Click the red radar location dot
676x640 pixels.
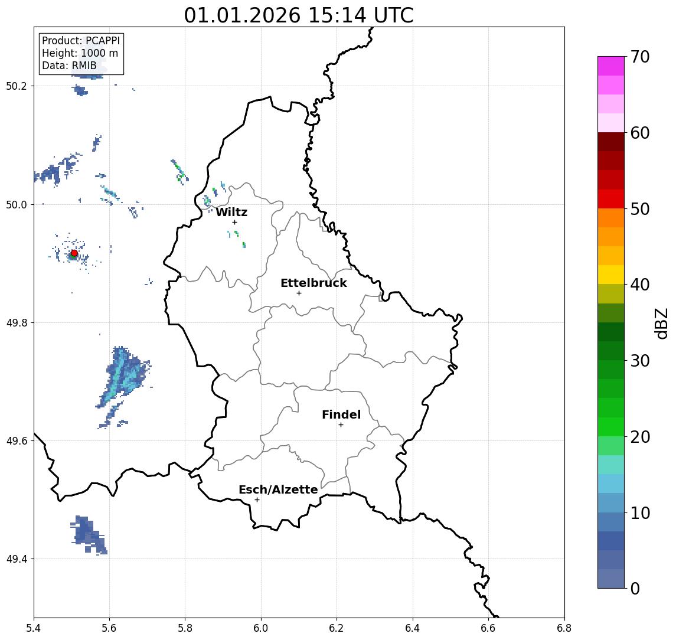point(74,253)
